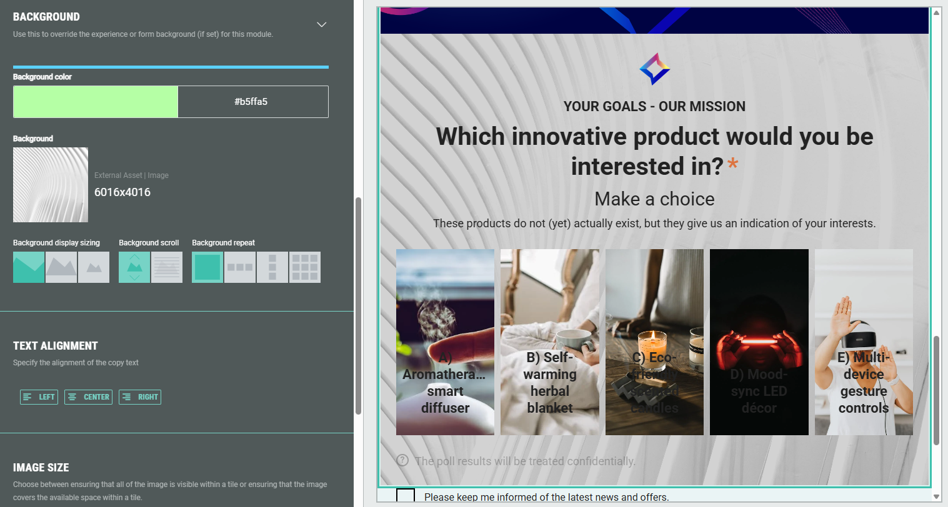Tick the latest news and offers checkbox
948x507 pixels.
[406, 496]
